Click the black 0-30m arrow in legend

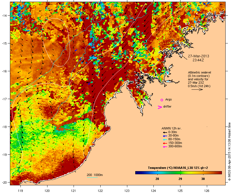[165, 133]
